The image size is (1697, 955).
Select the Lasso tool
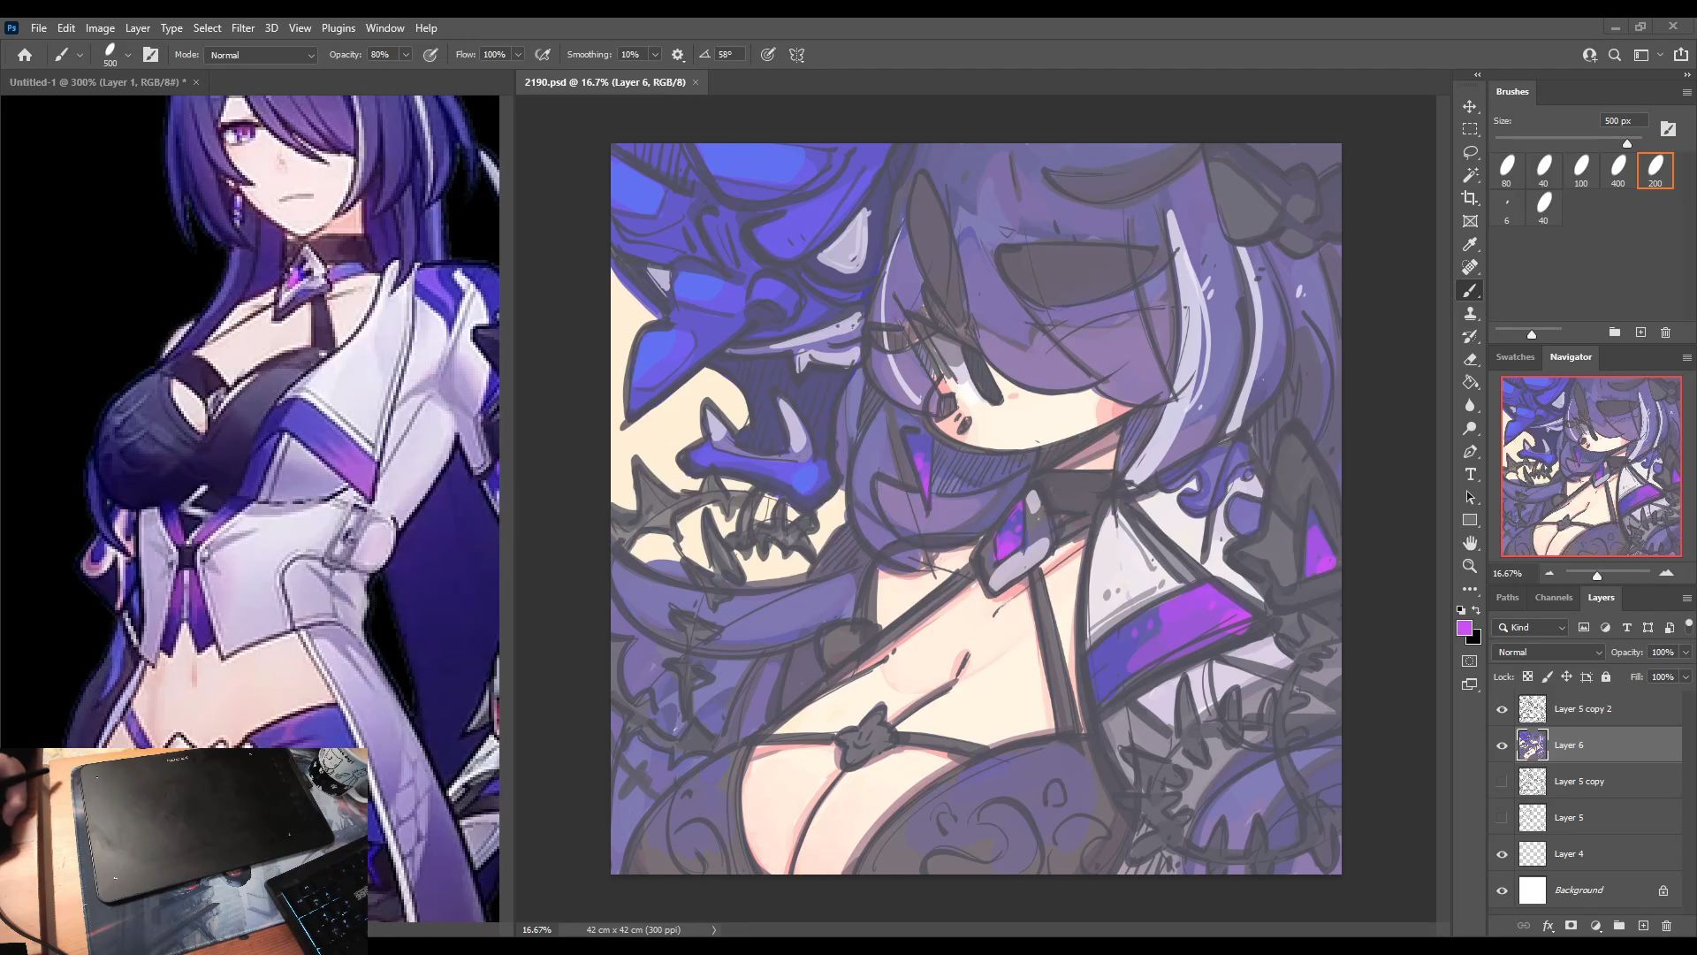click(x=1470, y=152)
